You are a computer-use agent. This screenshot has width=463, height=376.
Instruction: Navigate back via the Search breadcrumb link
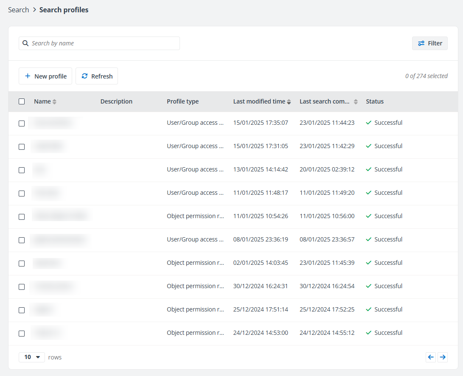point(18,9)
